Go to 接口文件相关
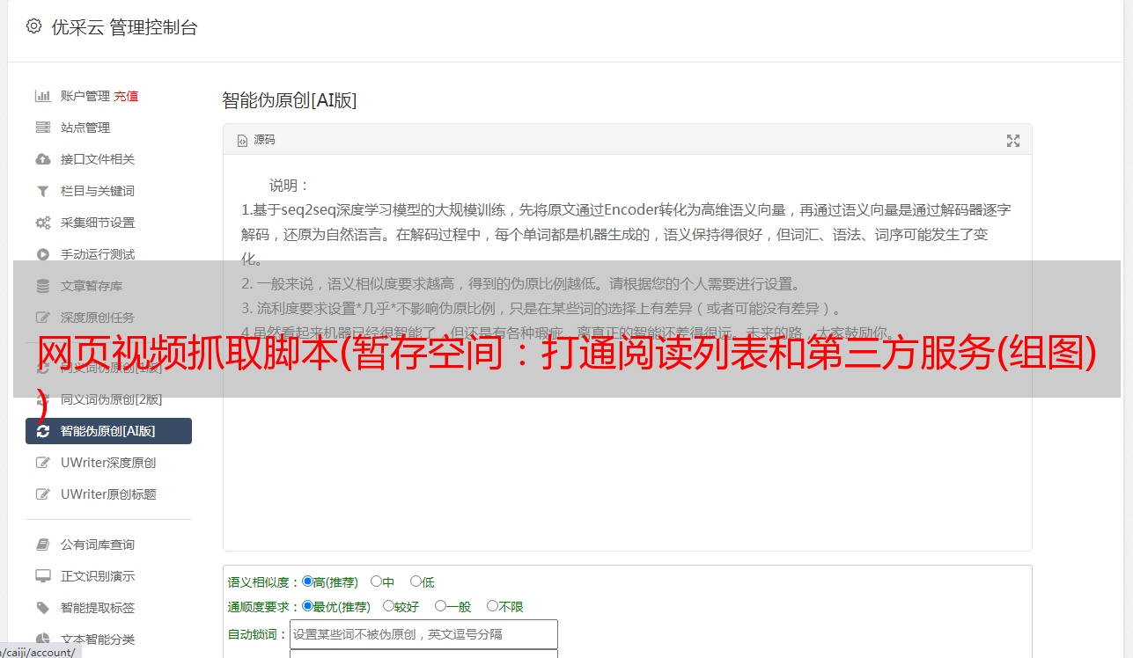1133x658 pixels. (x=98, y=159)
